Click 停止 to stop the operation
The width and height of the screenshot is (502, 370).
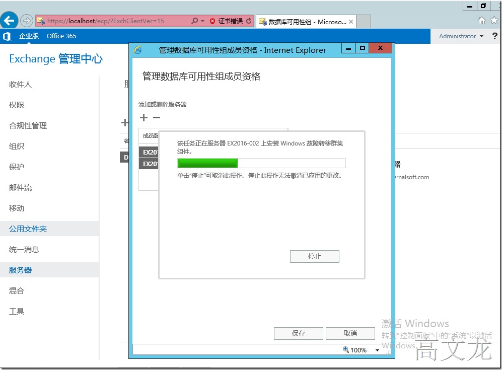coord(314,256)
